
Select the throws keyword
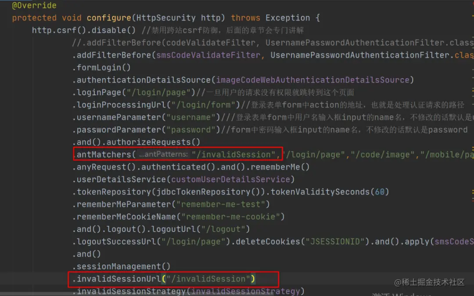pos(245,18)
